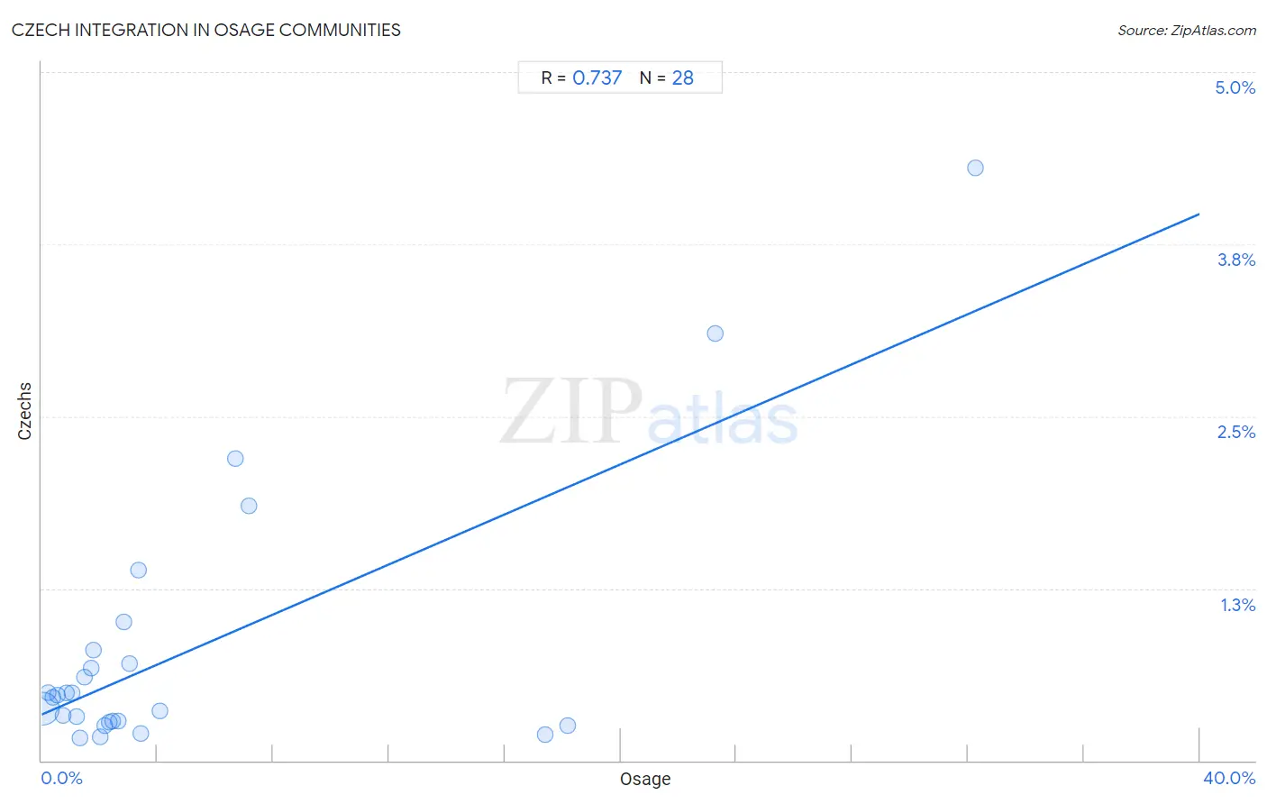
Task: Select the data point near 1.9% Czechs
Action: point(249,506)
